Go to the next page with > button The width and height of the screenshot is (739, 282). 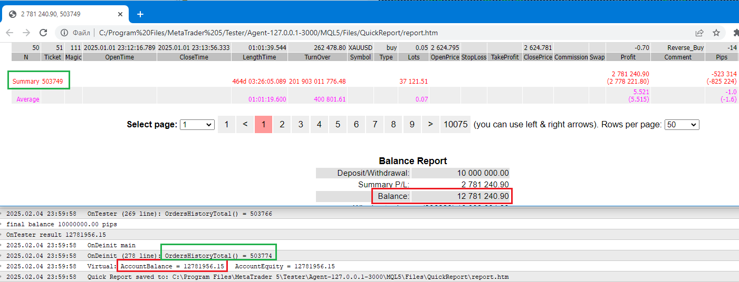pos(430,124)
